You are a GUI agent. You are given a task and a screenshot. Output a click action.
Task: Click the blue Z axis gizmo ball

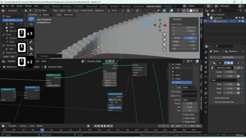point(160,20)
